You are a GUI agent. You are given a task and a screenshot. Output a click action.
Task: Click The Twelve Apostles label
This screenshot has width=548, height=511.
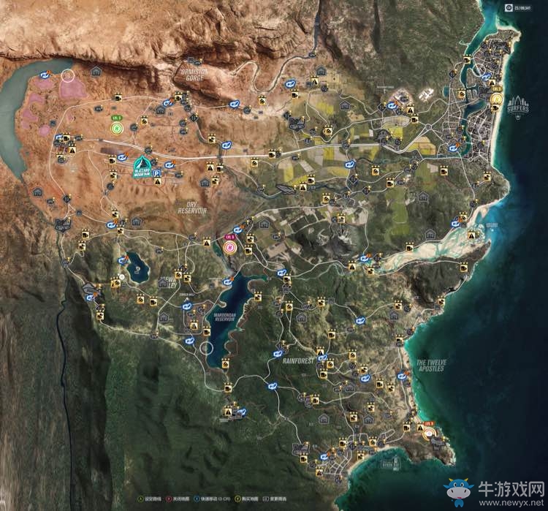click(x=431, y=366)
